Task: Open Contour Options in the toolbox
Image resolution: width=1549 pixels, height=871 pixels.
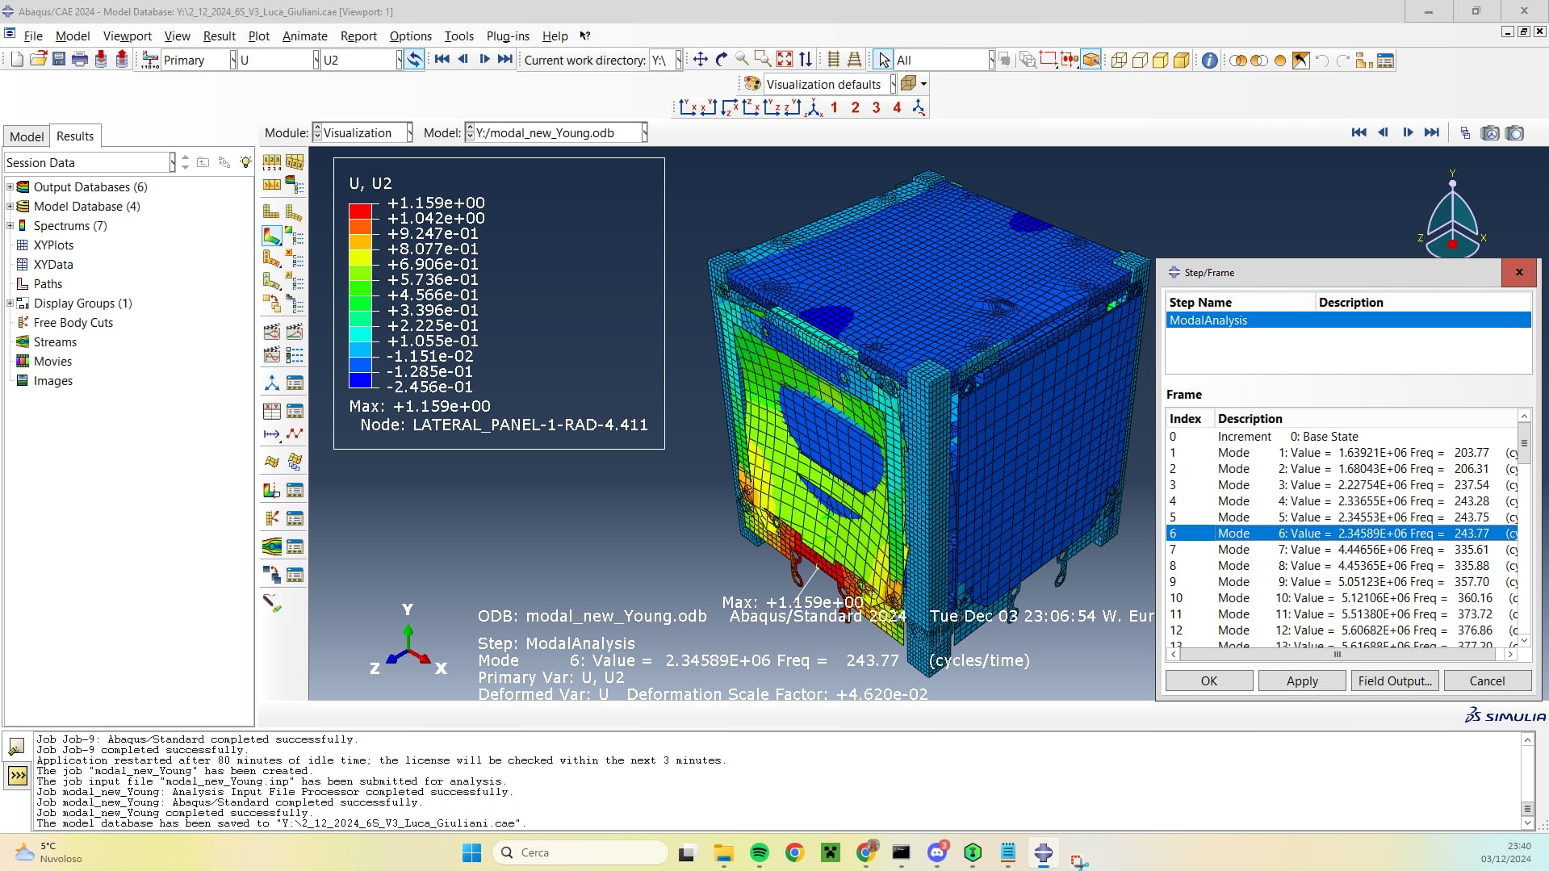Action: (295, 237)
